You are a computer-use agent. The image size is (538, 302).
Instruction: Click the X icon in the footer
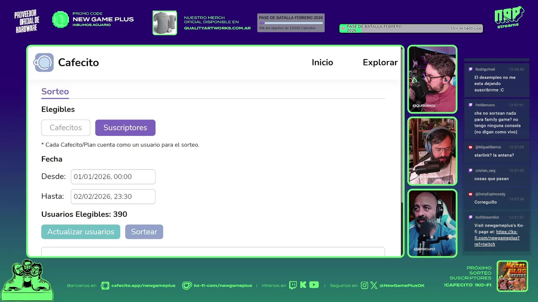[x=374, y=285]
